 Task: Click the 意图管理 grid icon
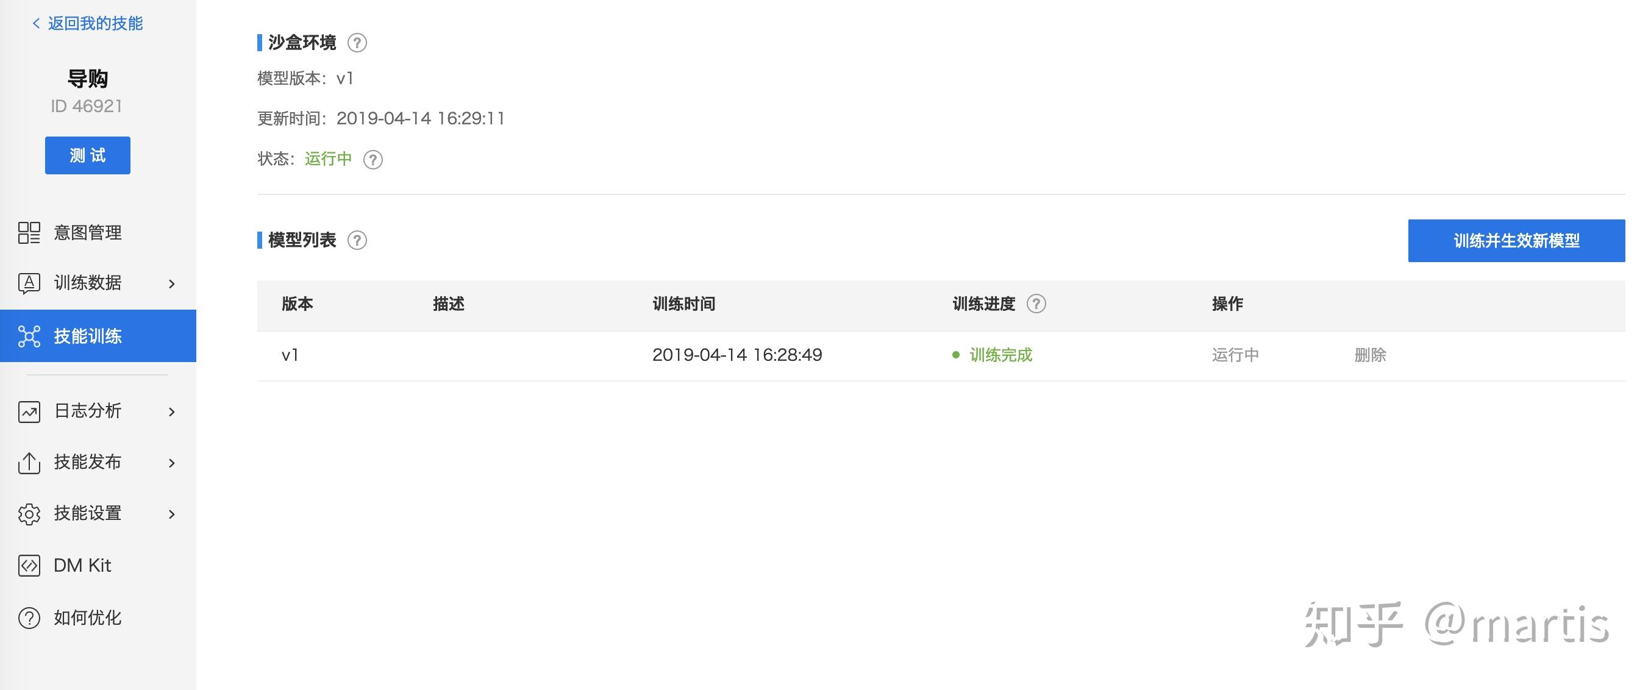pyautogui.click(x=29, y=233)
